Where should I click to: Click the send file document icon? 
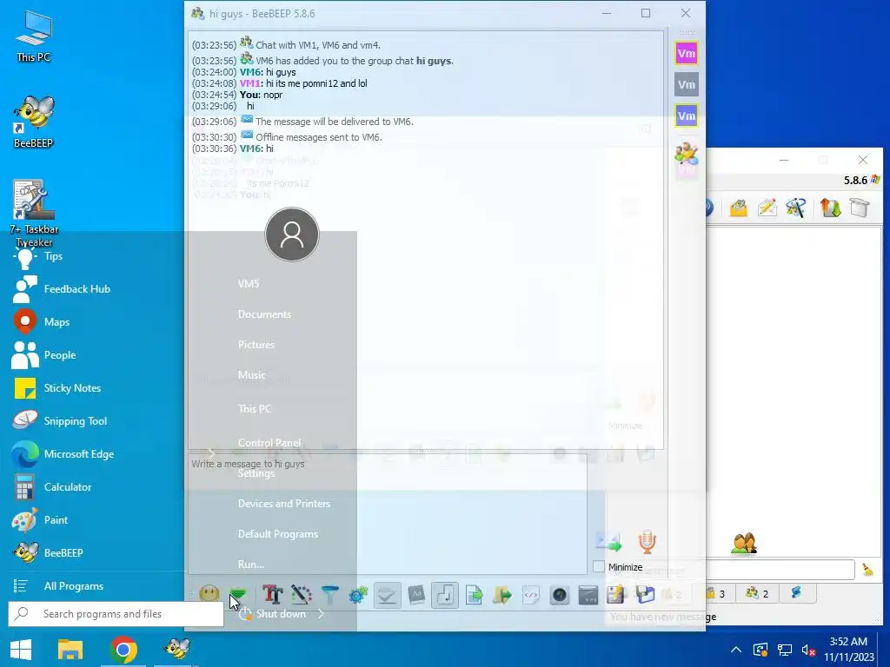474,595
